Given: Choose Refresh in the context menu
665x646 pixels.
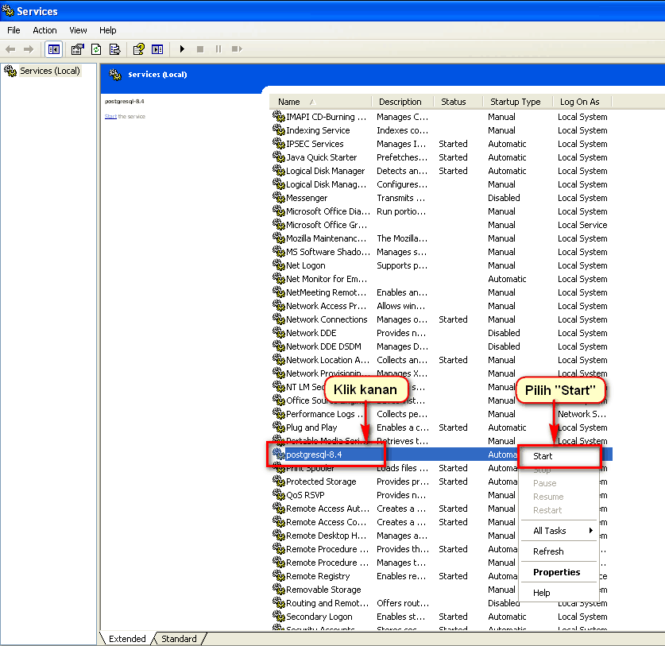Looking at the screenshot, I should coord(559,551).
